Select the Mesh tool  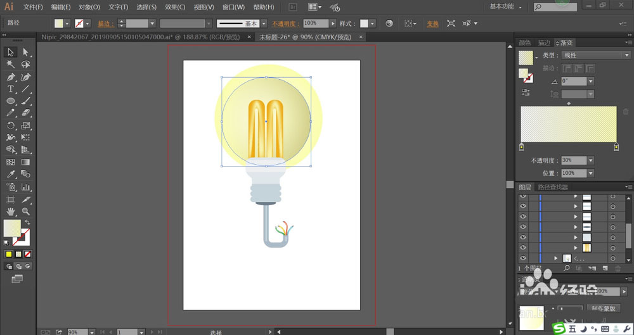tap(11, 162)
